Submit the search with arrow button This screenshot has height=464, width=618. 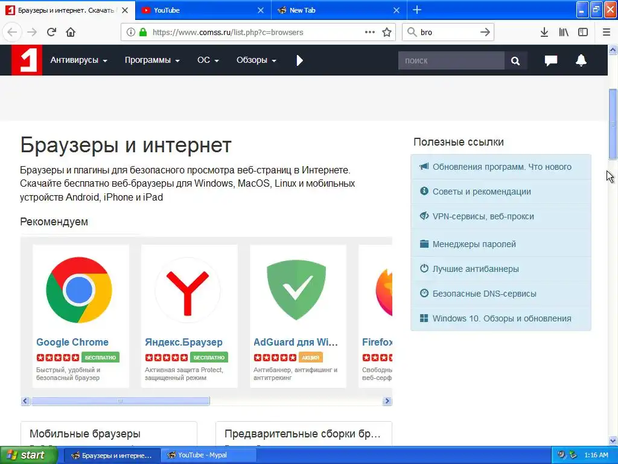[x=485, y=33]
